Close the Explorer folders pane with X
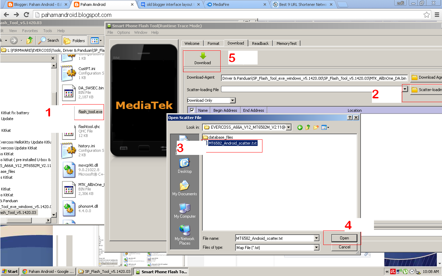 tap(54, 59)
